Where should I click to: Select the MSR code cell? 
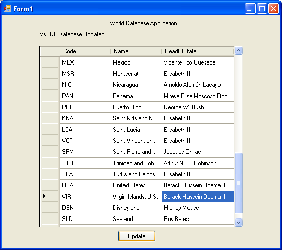point(85,74)
